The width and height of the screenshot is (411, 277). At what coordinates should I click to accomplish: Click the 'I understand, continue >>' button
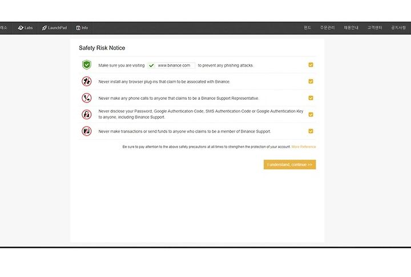click(x=289, y=164)
